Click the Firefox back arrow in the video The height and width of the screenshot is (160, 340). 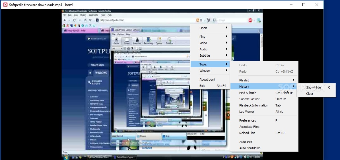[65, 20]
